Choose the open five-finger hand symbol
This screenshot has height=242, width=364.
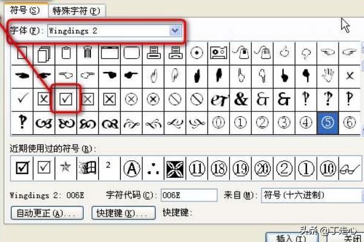click(328, 75)
